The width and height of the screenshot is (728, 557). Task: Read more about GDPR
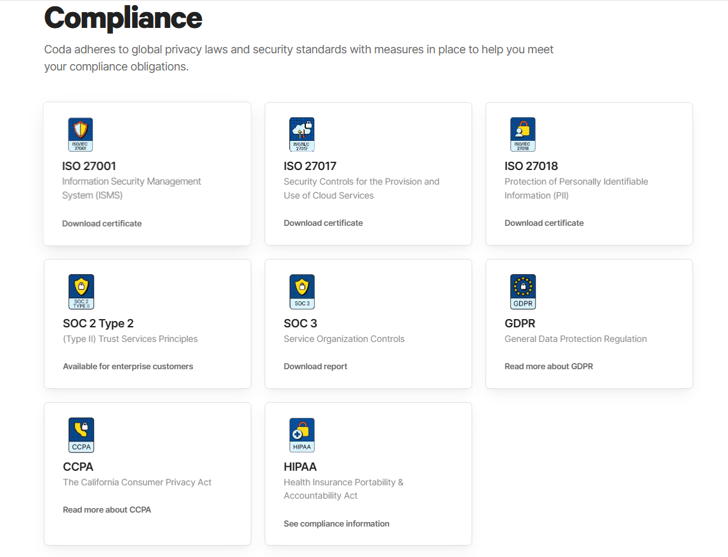(548, 366)
